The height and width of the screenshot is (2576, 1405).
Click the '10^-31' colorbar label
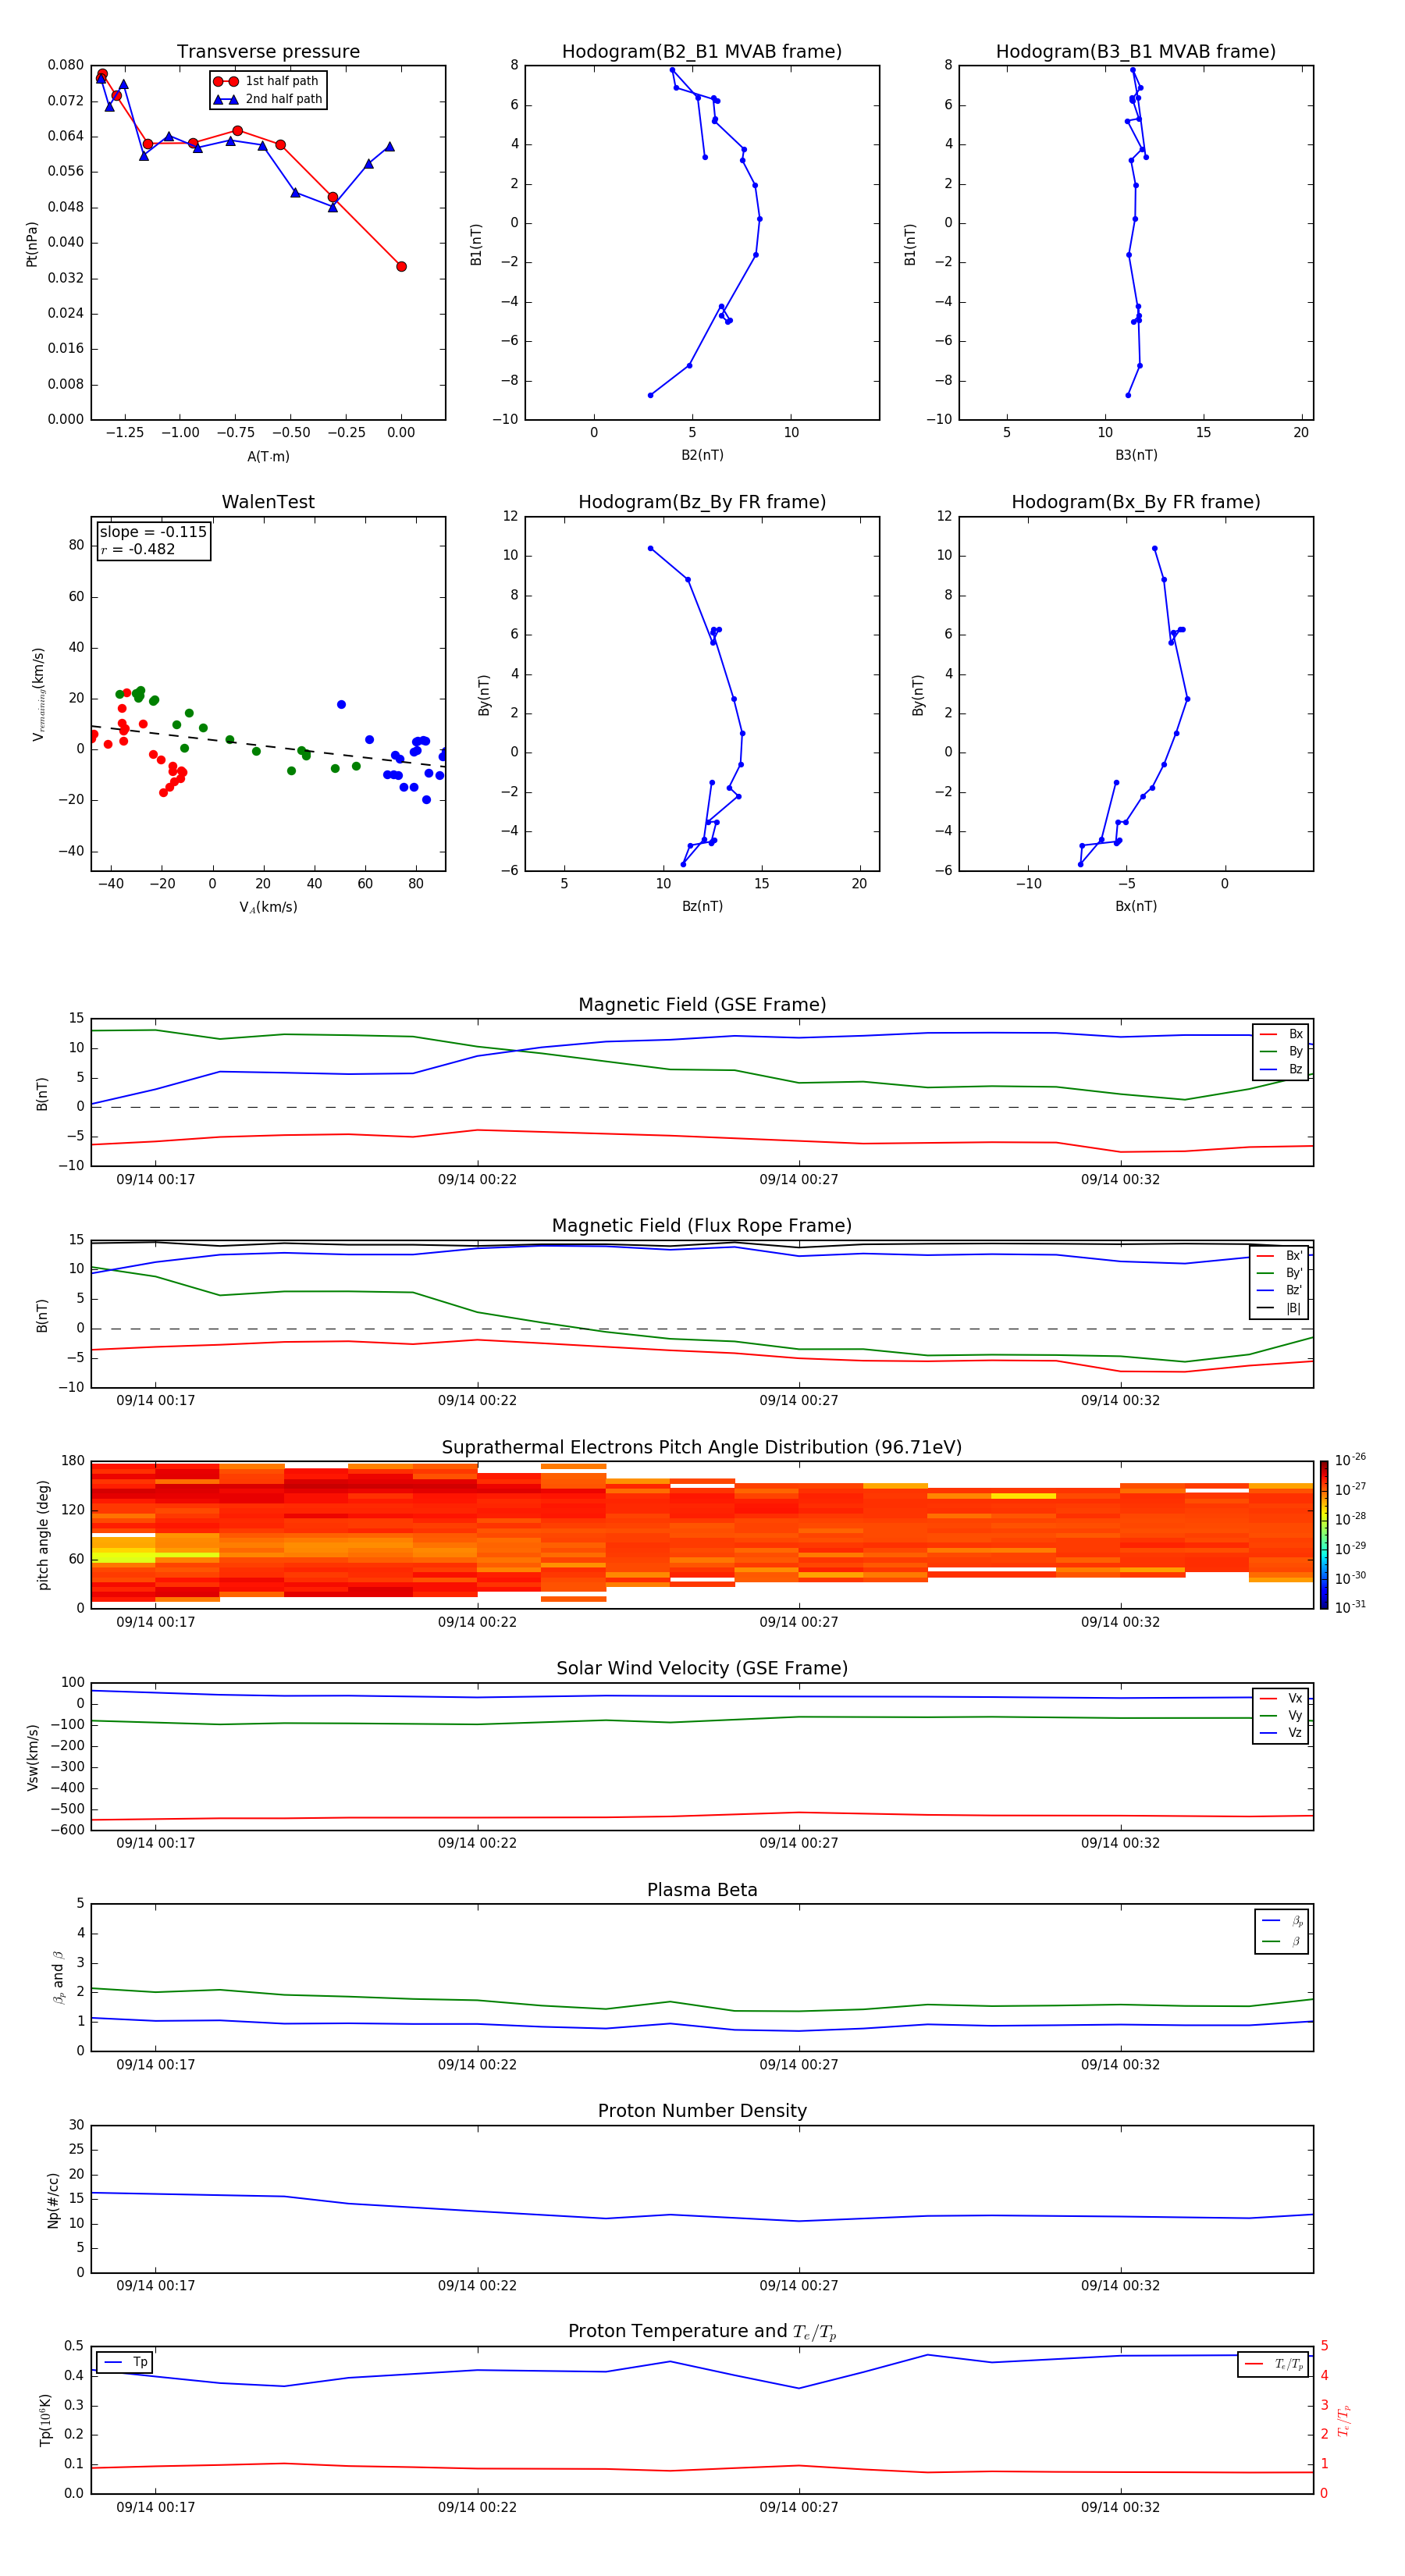click(x=1349, y=1607)
